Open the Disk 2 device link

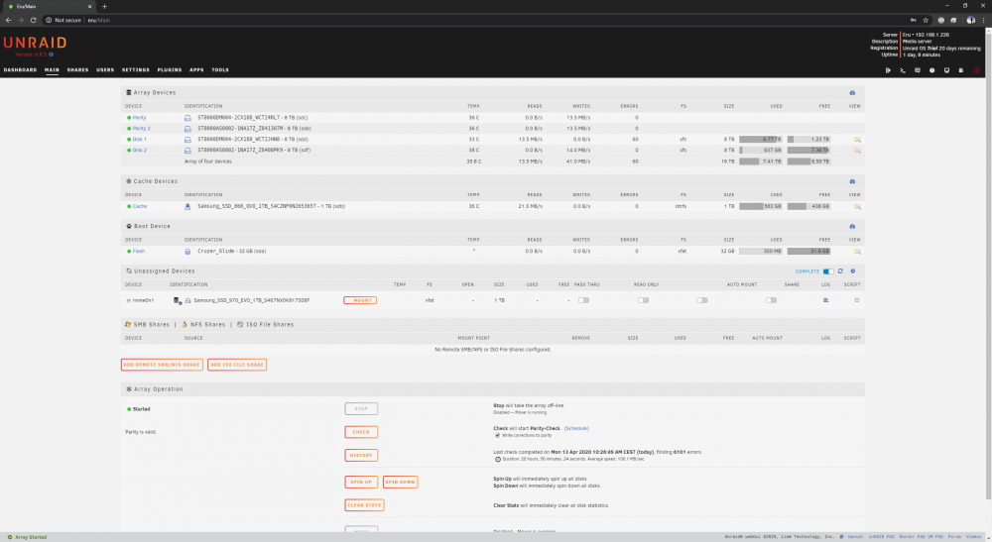point(139,151)
